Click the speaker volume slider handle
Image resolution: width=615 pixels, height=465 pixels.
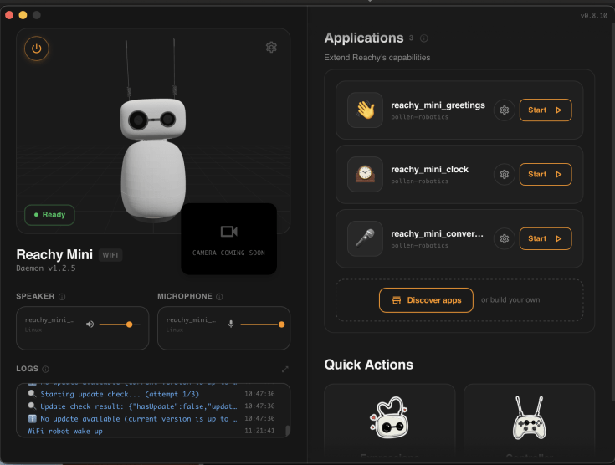[129, 324]
